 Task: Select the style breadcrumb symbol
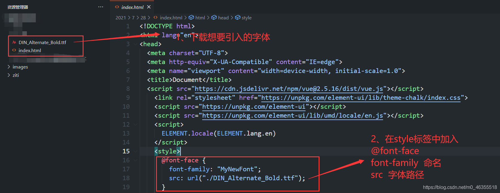[246, 18]
